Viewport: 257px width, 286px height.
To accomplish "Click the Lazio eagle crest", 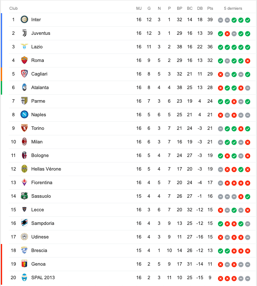I will coord(24,47).
